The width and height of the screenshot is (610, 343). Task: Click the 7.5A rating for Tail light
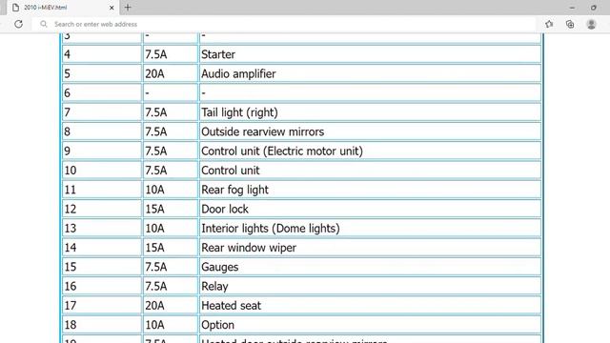(x=171, y=112)
